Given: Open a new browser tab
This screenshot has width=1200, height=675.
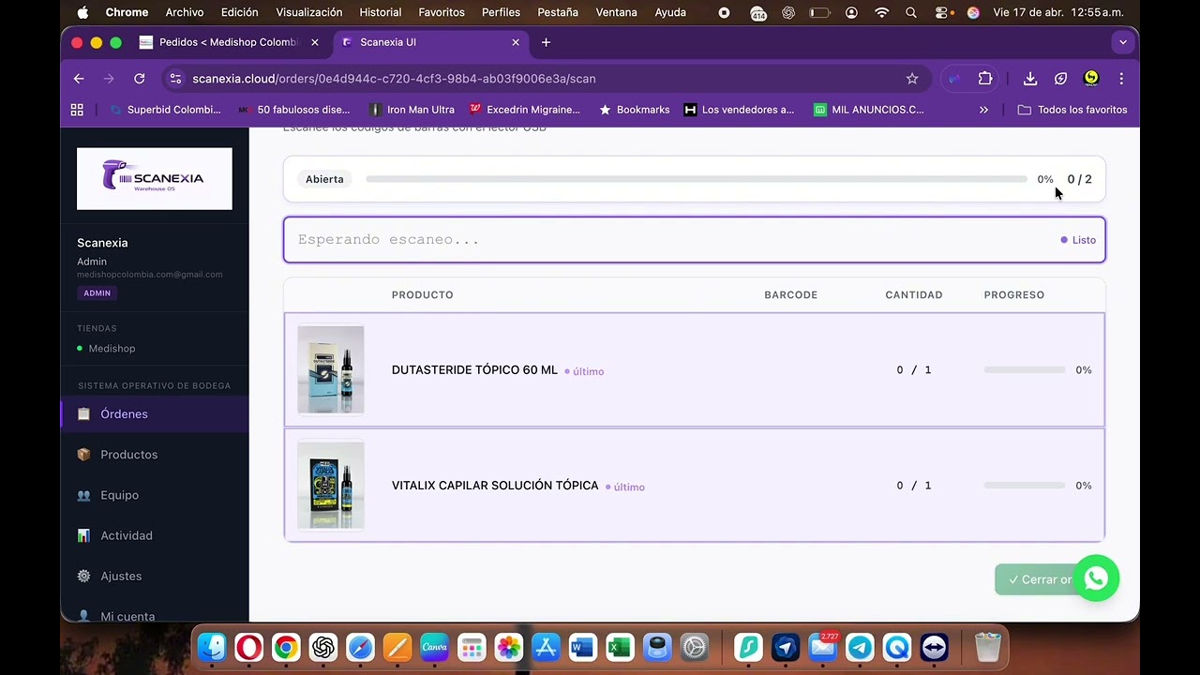Looking at the screenshot, I should 546,42.
